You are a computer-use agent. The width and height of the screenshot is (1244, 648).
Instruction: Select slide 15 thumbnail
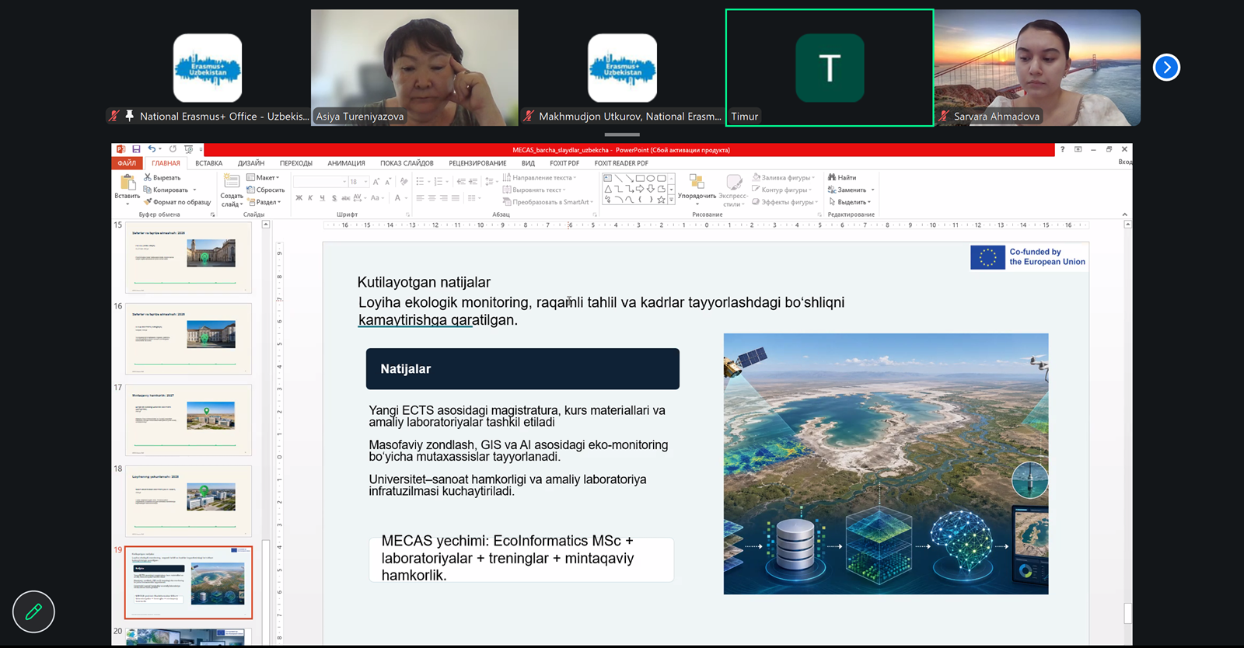tap(188, 257)
